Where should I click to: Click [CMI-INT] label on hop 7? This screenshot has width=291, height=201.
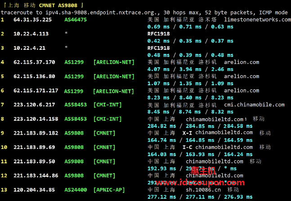[x=107, y=105]
